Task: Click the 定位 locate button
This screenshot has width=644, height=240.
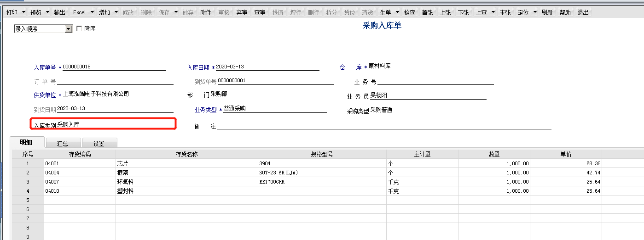Action: click(x=523, y=13)
